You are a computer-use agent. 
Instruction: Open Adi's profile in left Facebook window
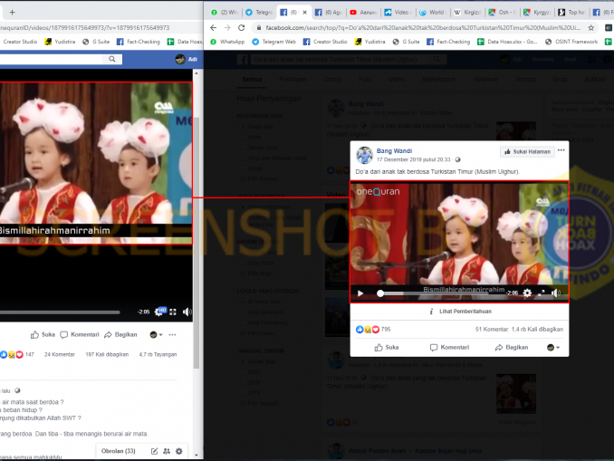coord(187,59)
